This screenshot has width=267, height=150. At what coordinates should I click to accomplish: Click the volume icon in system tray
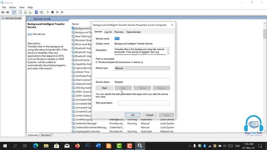tap(225, 146)
